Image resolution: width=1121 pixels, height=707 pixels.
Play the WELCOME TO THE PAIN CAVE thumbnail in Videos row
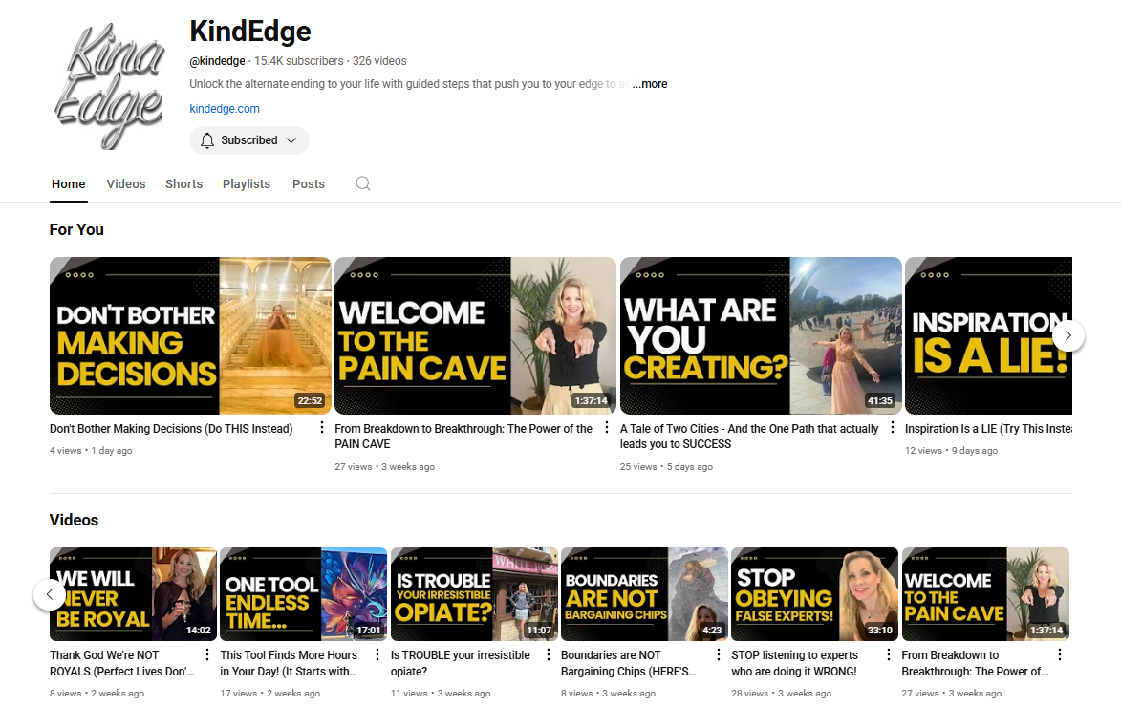(x=985, y=594)
